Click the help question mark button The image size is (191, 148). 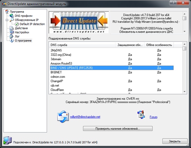click(173, 3)
